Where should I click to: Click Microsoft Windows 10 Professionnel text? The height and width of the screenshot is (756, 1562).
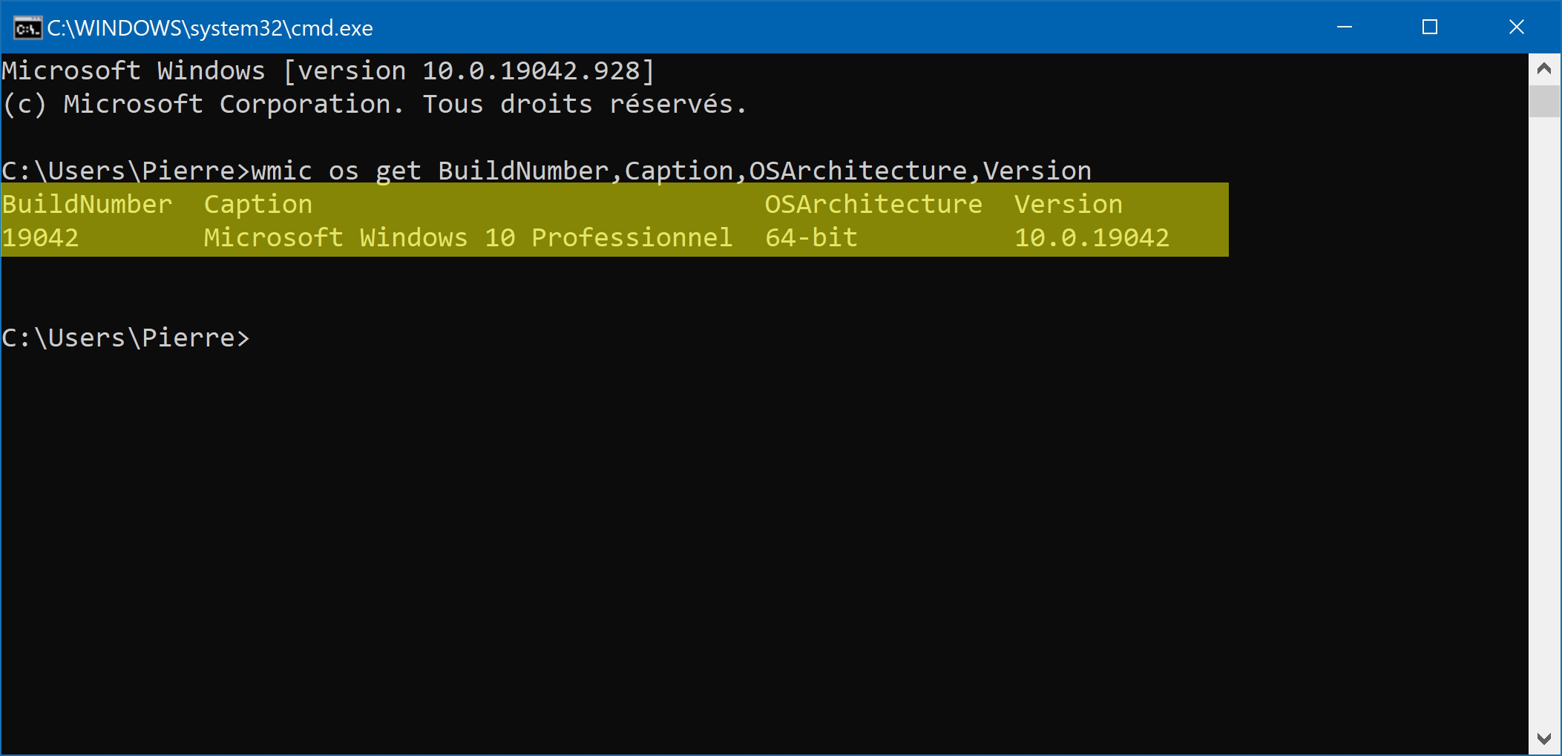click(x=468, y=237)
